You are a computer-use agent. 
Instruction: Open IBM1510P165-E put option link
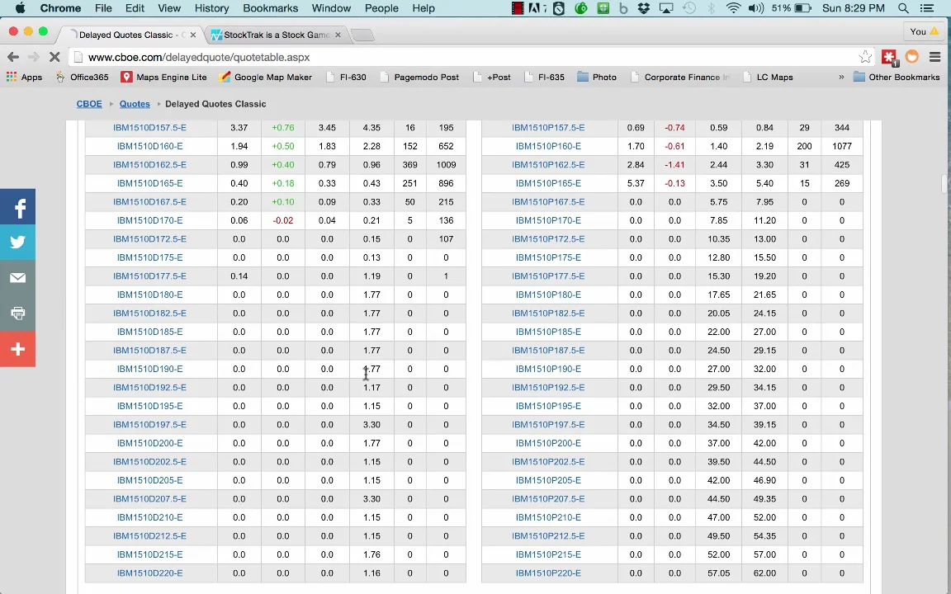[x=548, y=183]
